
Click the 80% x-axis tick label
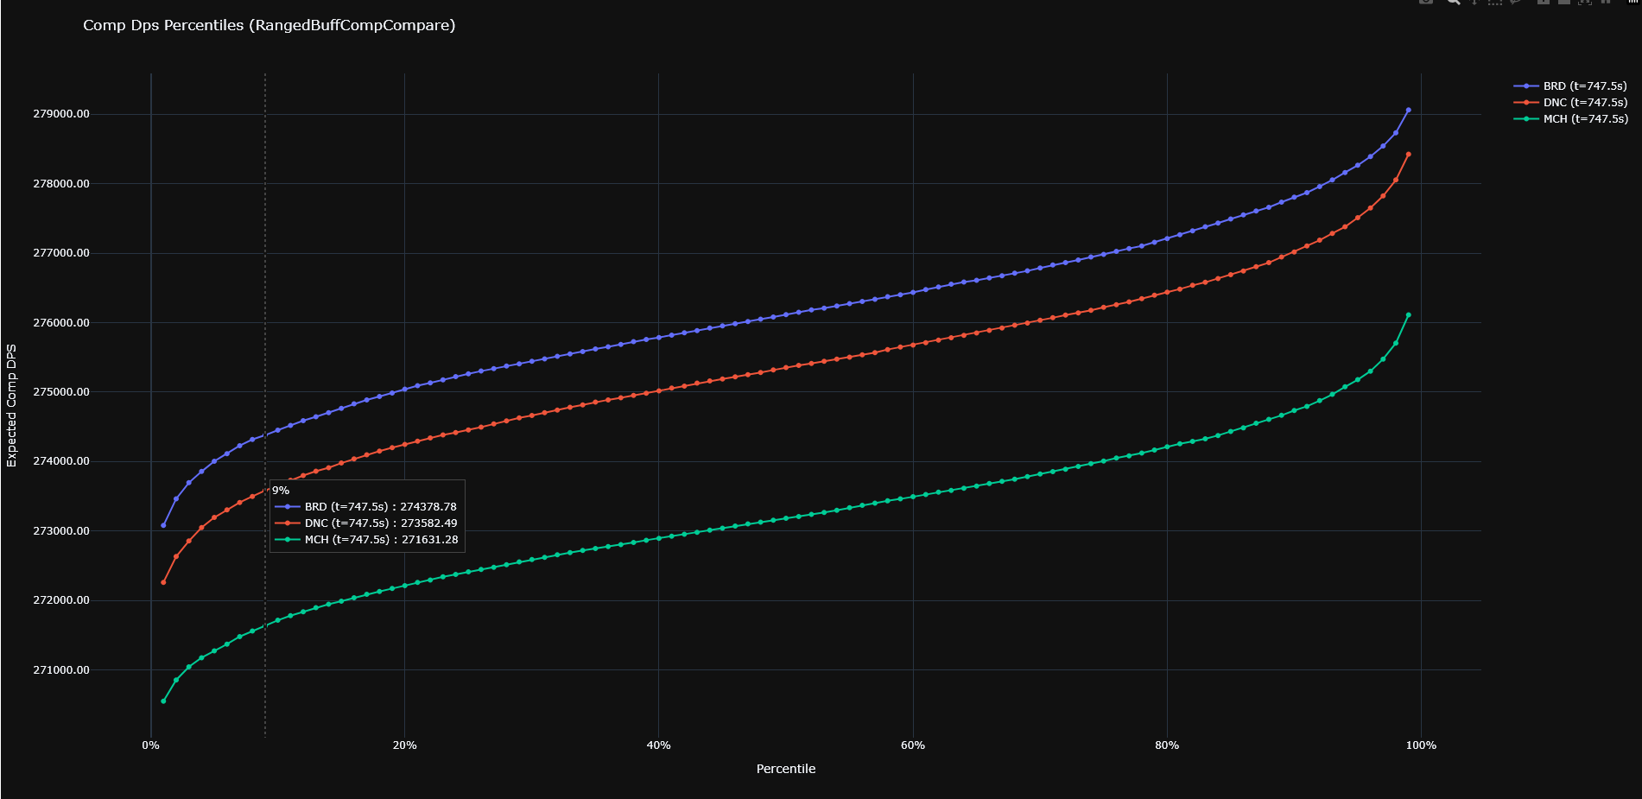pos(1167,745)
